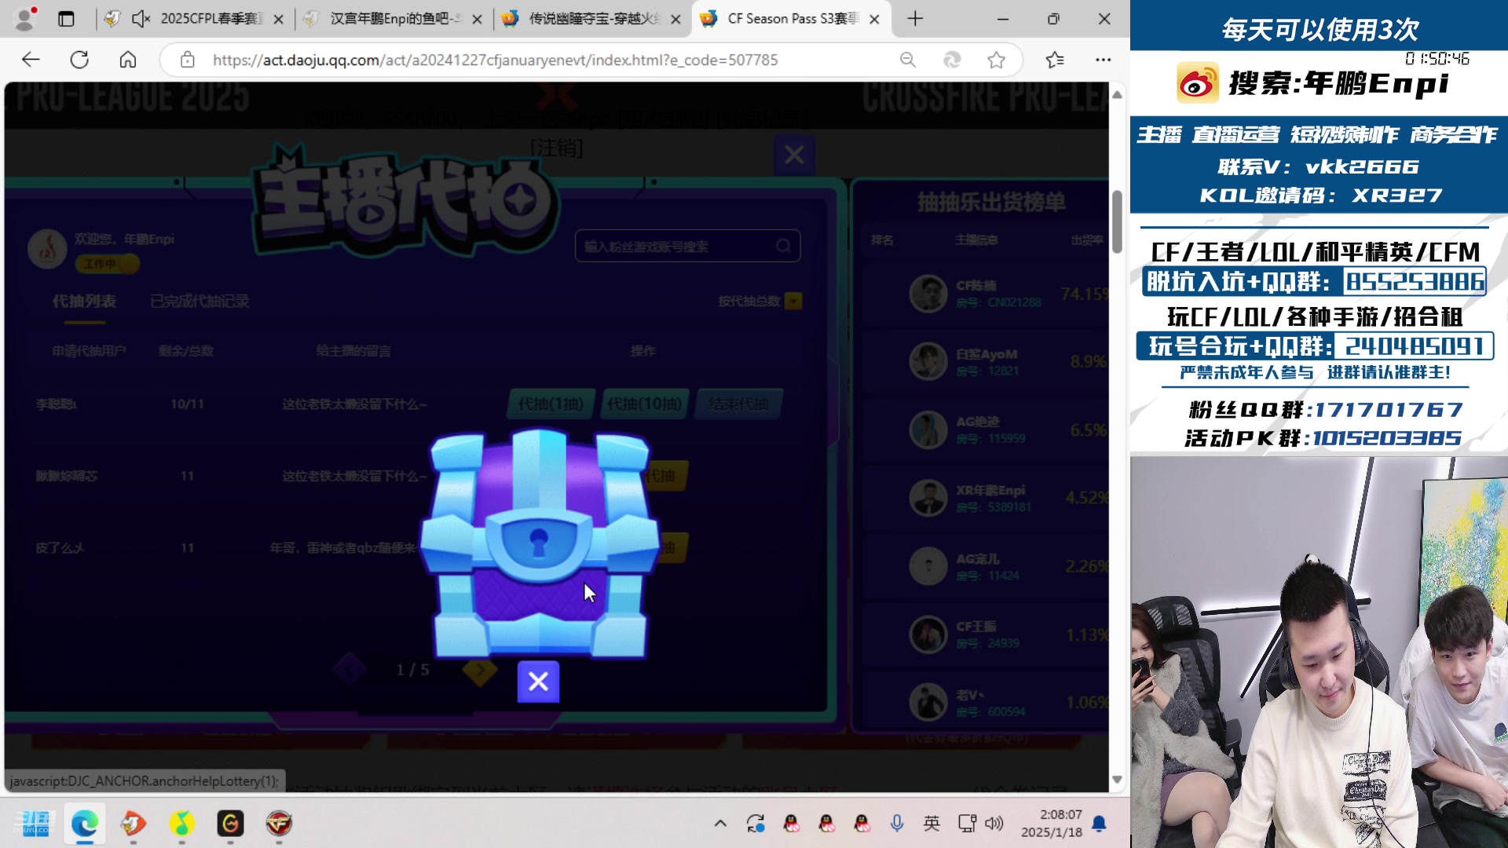Add page to favorites star icon
The image size is (1508, 848).
click(x=996, y=60)
